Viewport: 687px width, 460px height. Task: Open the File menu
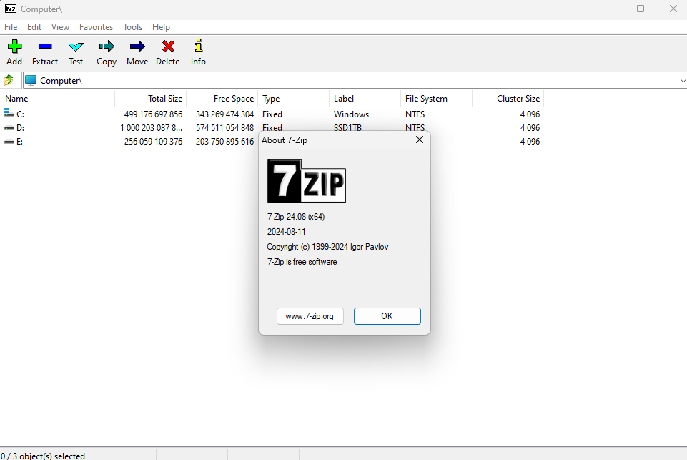click(x=11, y=26)
